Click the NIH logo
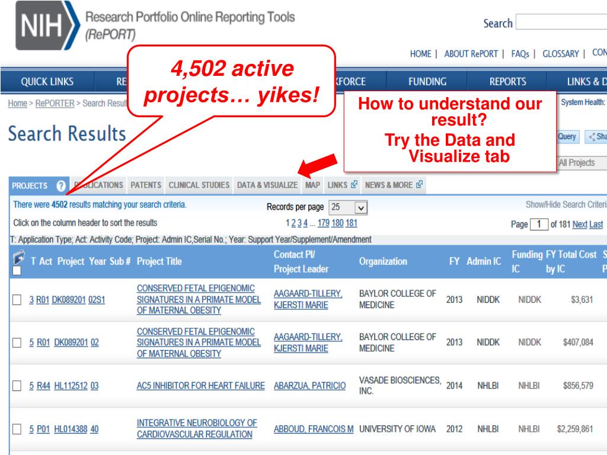Image resolution: width=607 pixels, height=455 pixels. click(47, 25)
